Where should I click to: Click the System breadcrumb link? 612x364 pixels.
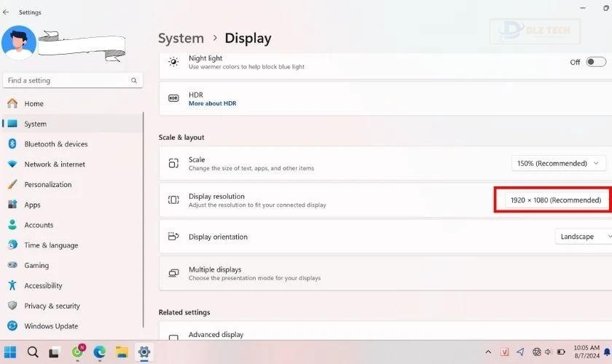click(181, 39)
